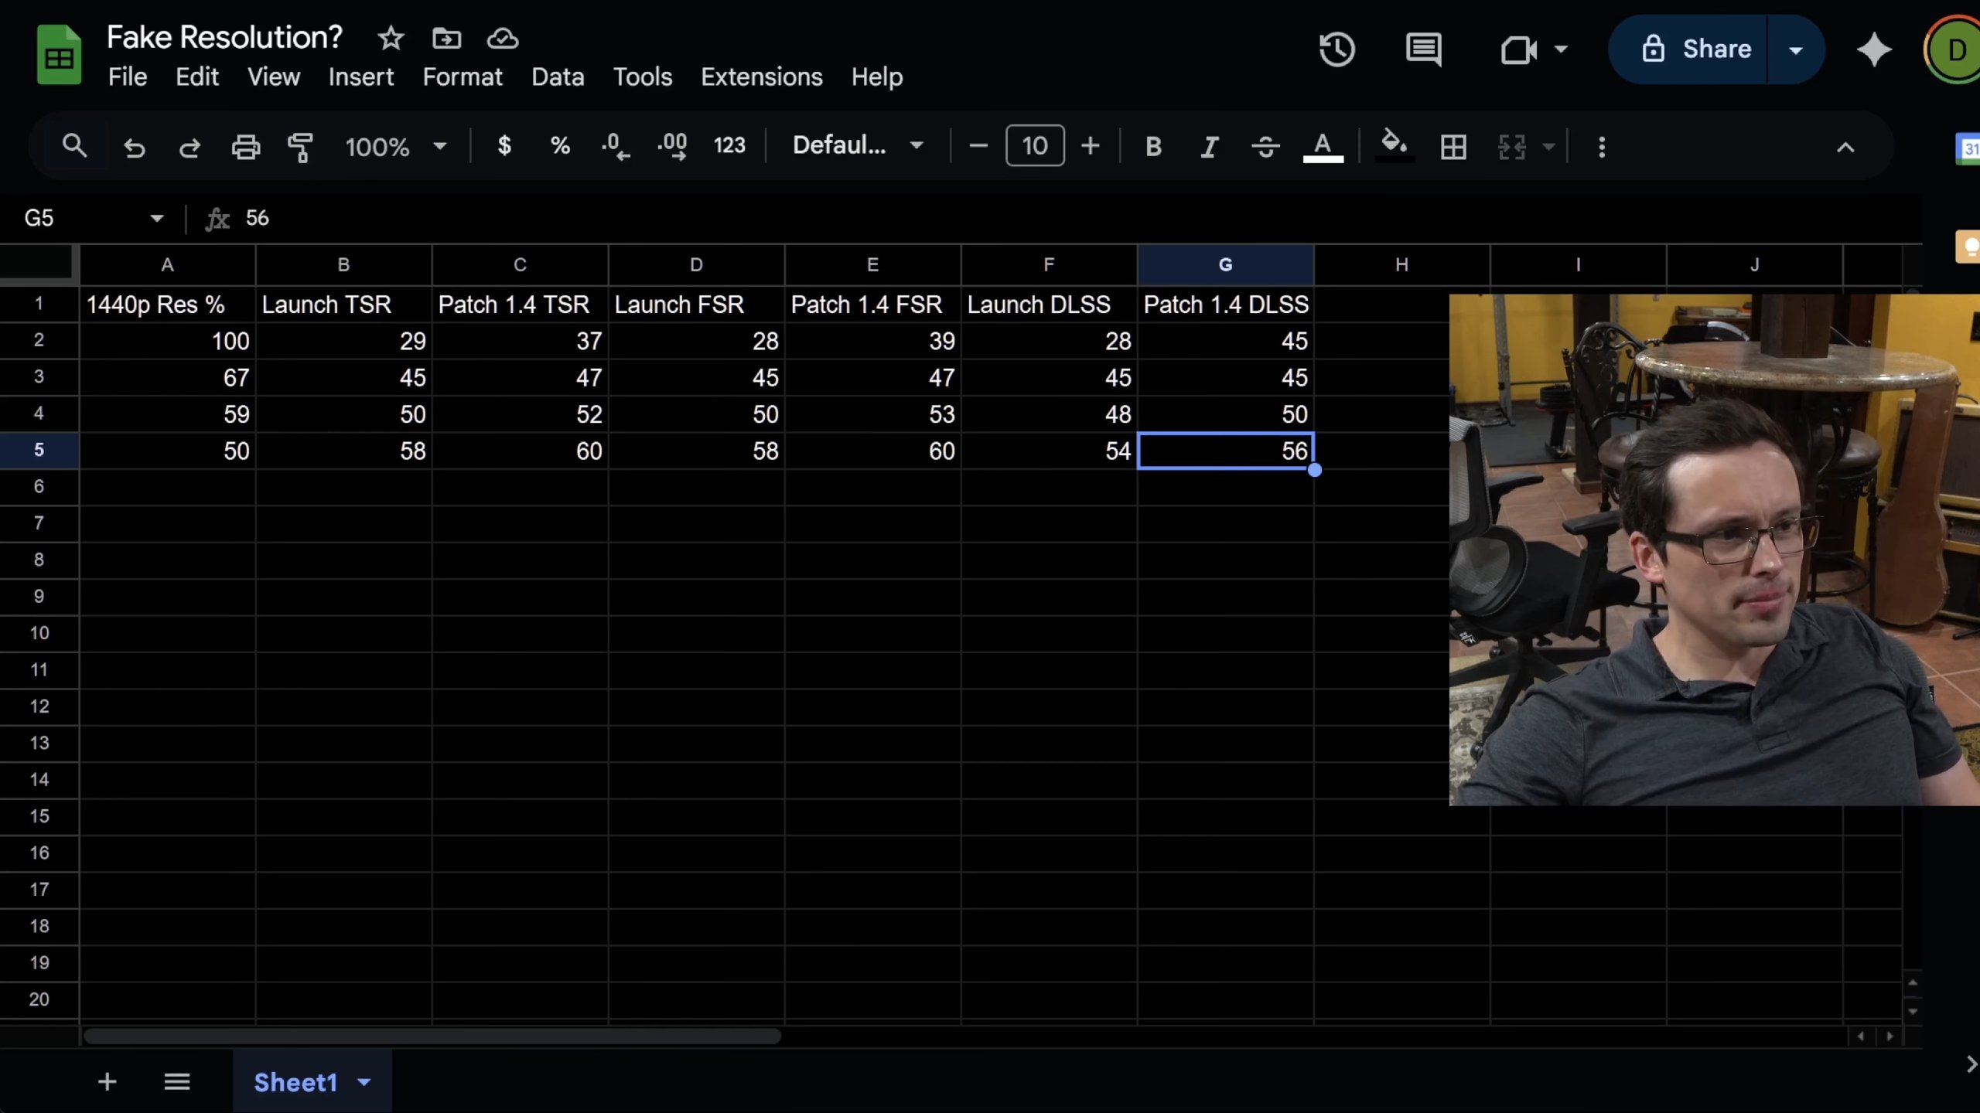Click the print icon
1980x1113 pixels.
tap(245, 146)
